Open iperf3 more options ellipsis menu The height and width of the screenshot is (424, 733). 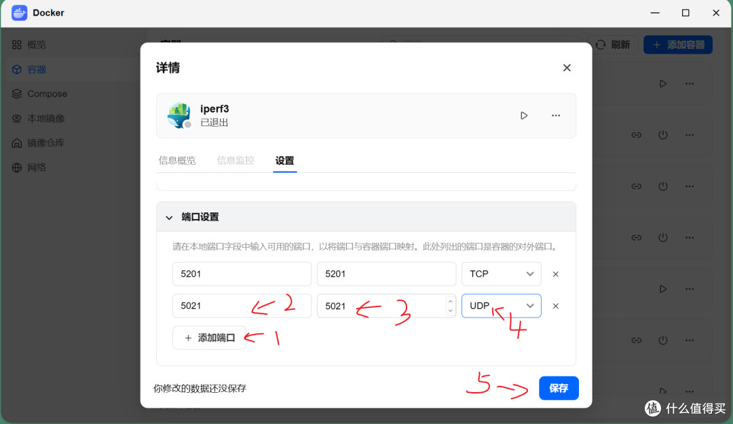click(x=555, y=115)
